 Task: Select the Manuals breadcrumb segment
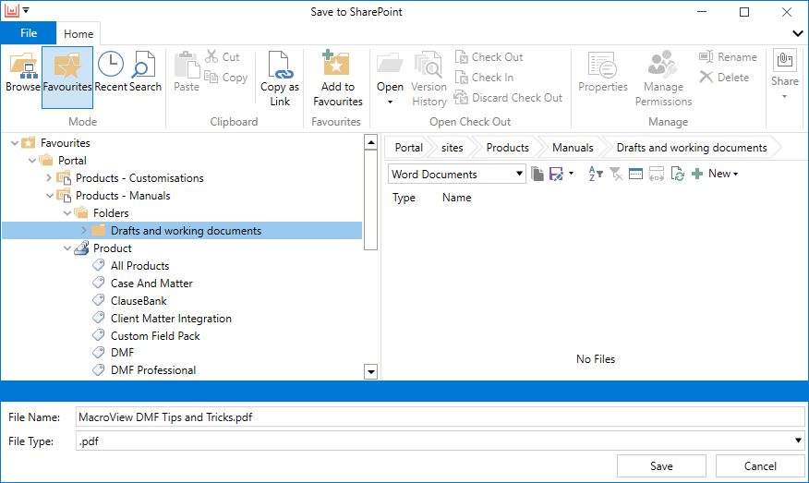pyautogui.click(x=573, y=148)
